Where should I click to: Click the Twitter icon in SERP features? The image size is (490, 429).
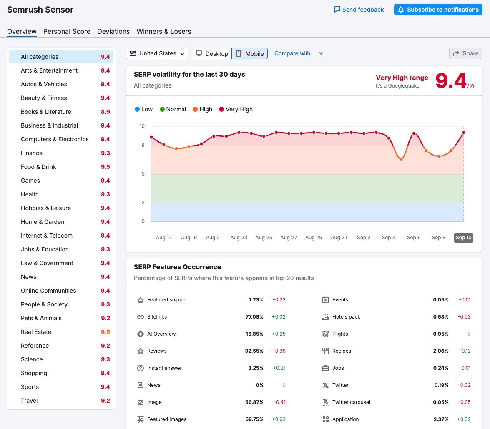pyautogui.click(x=325, y=385)
